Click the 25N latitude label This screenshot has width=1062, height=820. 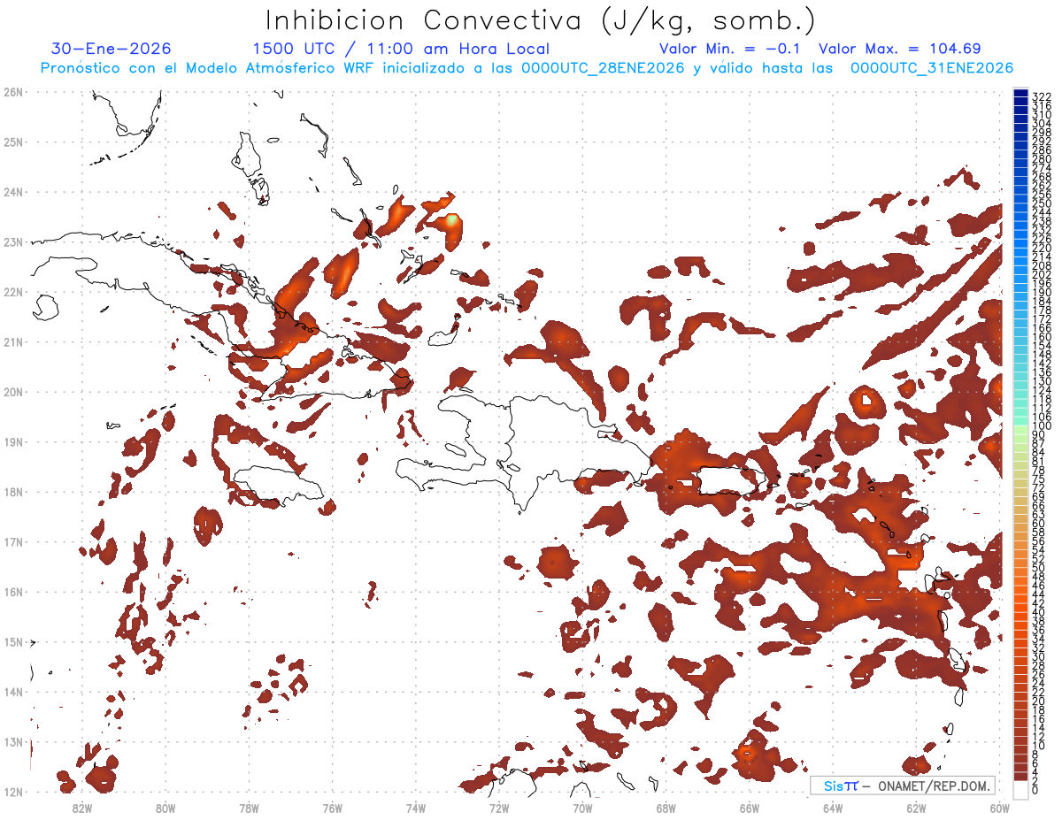click(12, 142)
